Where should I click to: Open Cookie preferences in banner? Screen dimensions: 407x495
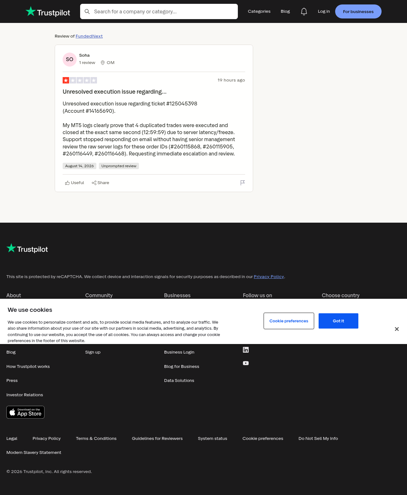[x=289, y=321]
